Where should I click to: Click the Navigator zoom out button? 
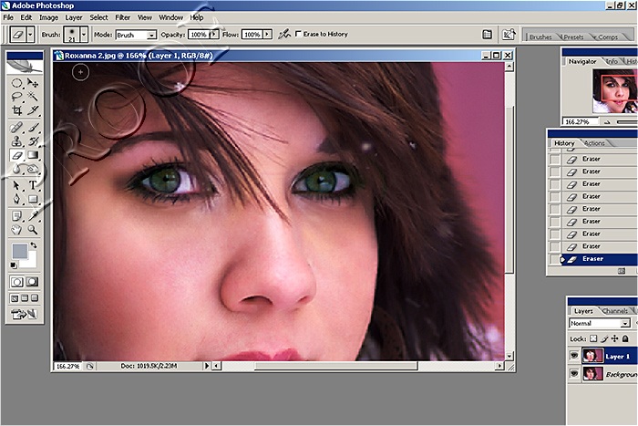pyautogui.click(x=607, y=122)
